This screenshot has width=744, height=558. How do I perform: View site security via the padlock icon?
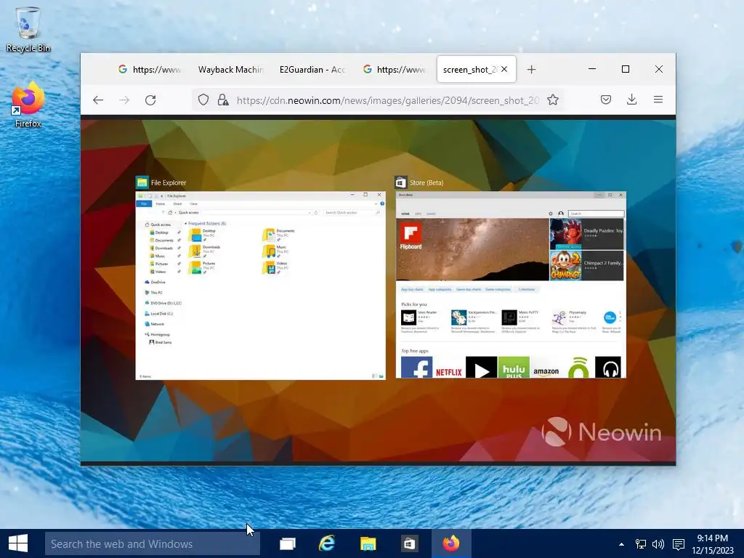click(222, 100)
